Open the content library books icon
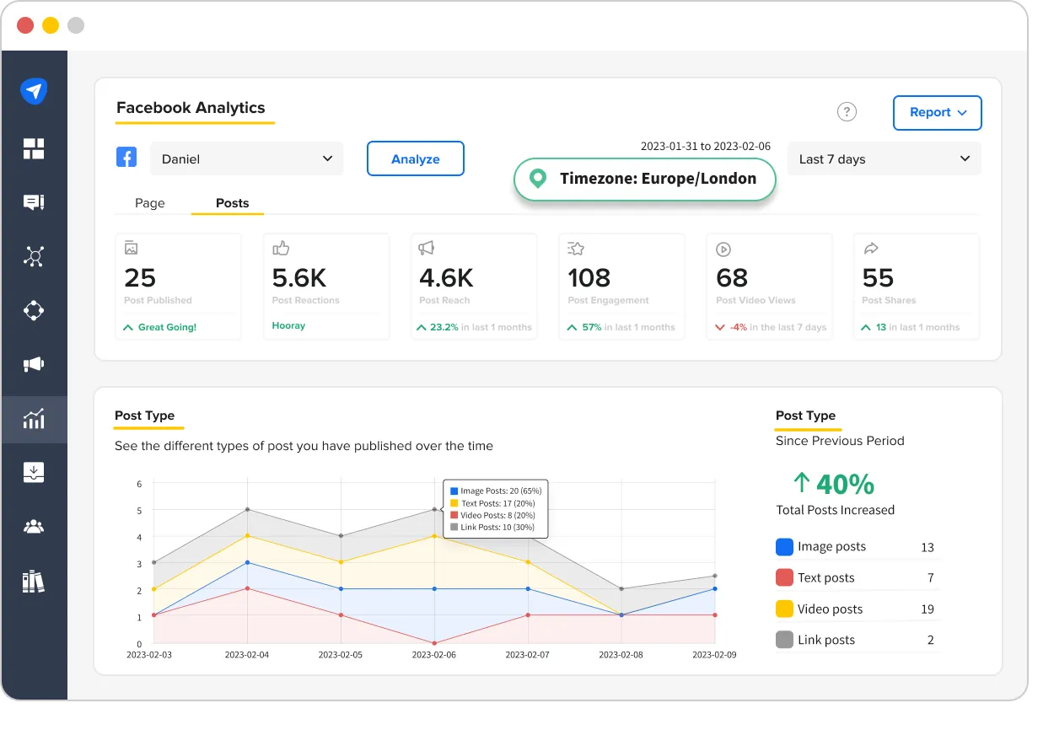 click(34, 581)
